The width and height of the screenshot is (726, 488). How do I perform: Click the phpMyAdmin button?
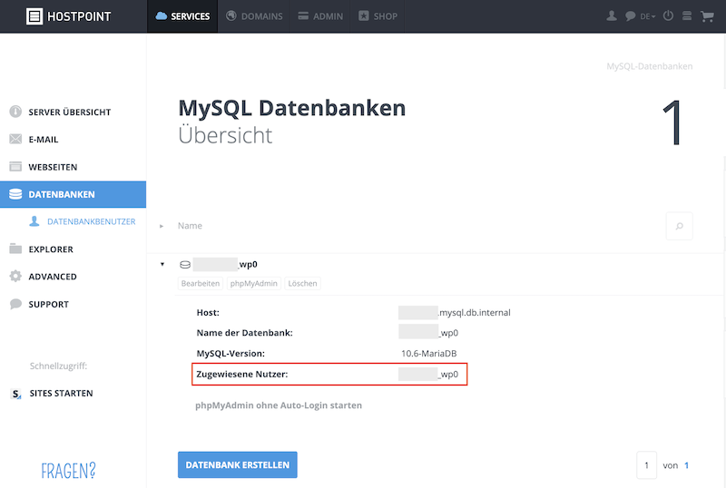[254, 283]
